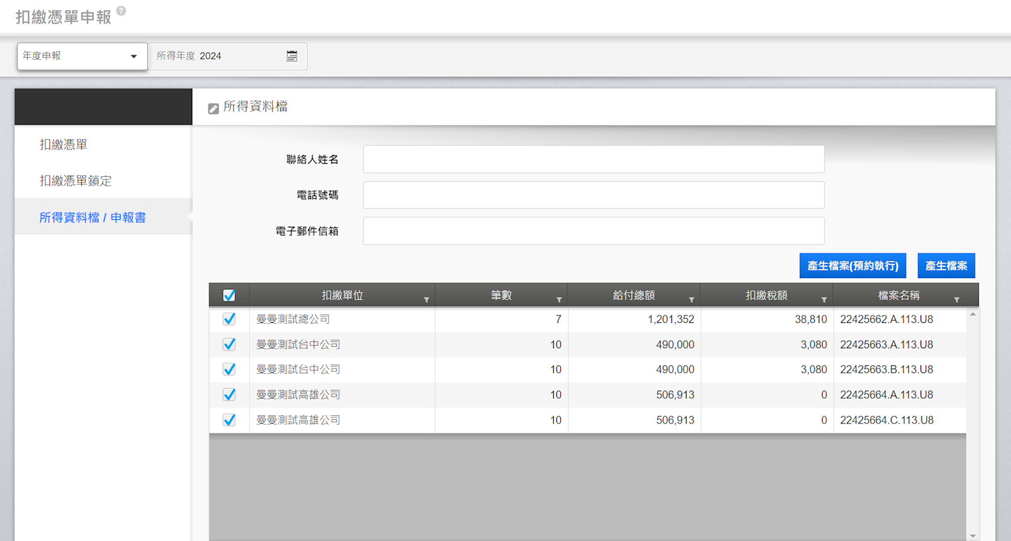This screenshot has height=541, width=1011.
Task: Open the calendar picker for 所得年度
Action: (291, 56)
